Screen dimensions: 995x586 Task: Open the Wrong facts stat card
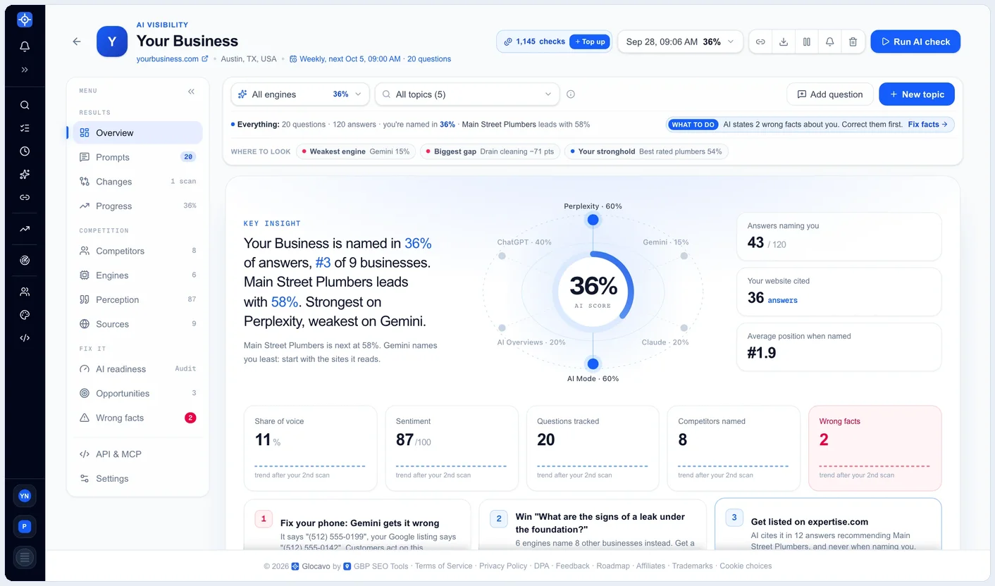875,448
